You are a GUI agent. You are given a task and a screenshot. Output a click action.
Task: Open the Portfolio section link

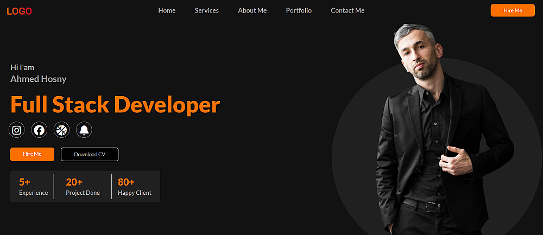click(299, 10)
